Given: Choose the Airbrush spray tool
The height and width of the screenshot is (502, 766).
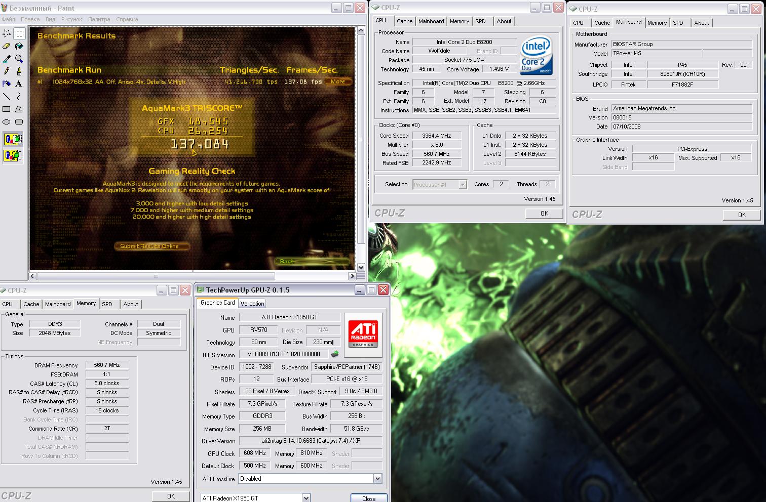Looking at the screenshot, I should coord(7,84).
